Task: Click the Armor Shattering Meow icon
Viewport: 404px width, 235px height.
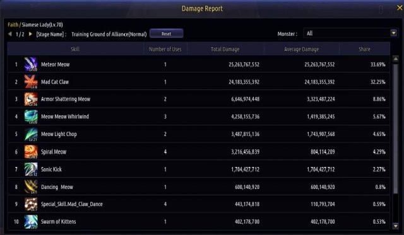Action: 31,100
